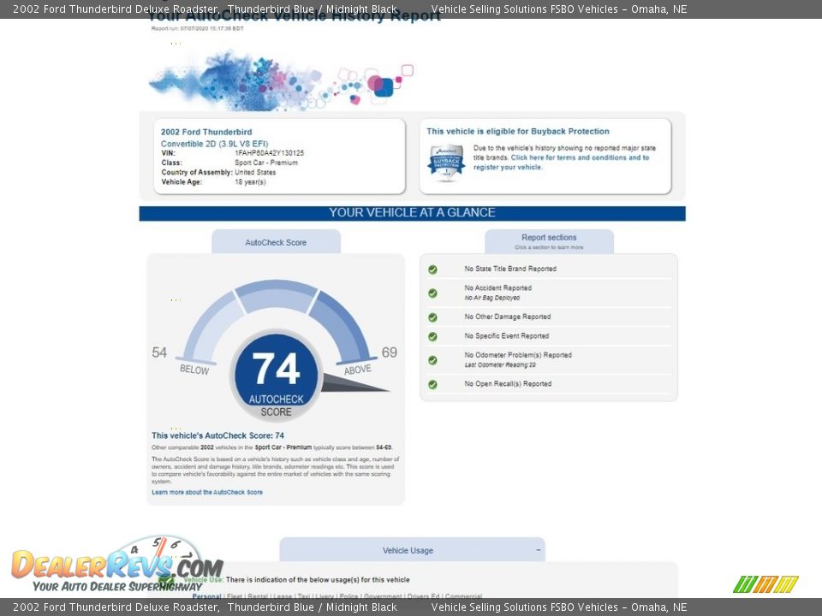
Task: Click the Last Odometer Reading:29 note
Action: pos(500,364)
